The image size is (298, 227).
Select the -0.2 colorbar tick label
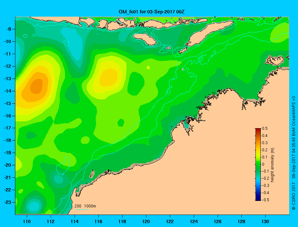pos(266,178)
